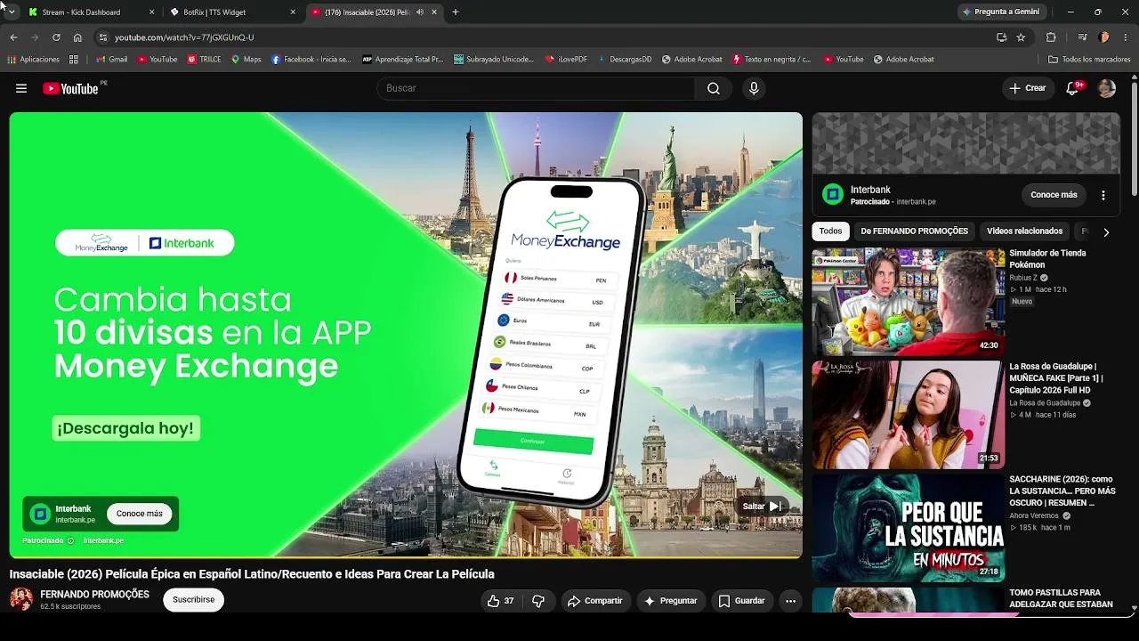Open the Maps bookmark
The height and width of the screenshot is (641, 1139).
click(x=246, y=60)
